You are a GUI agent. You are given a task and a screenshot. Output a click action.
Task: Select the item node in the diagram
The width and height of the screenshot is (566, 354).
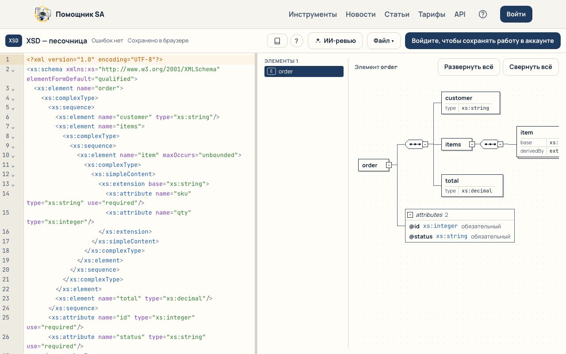[538, 142]
